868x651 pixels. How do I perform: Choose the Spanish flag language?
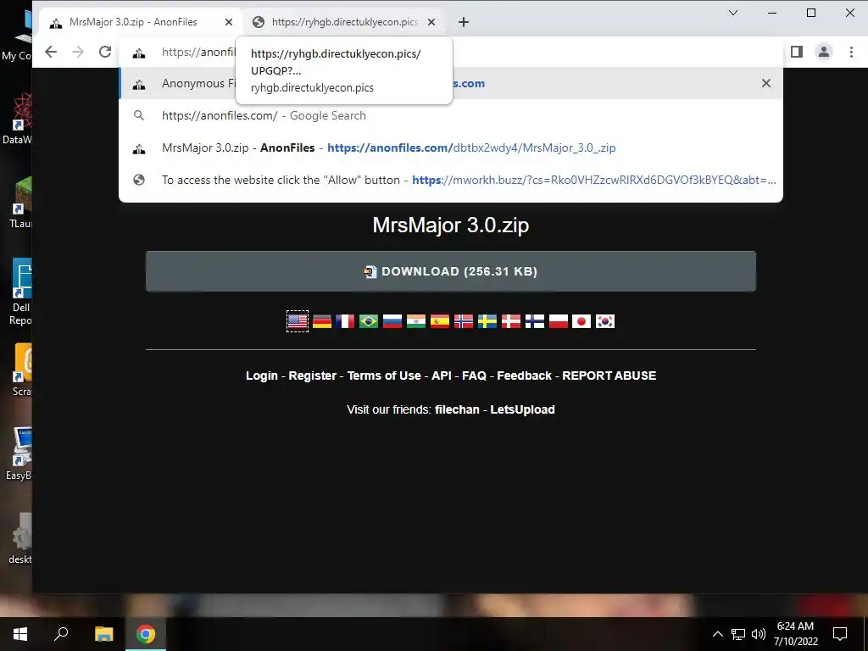click(440, 321)
